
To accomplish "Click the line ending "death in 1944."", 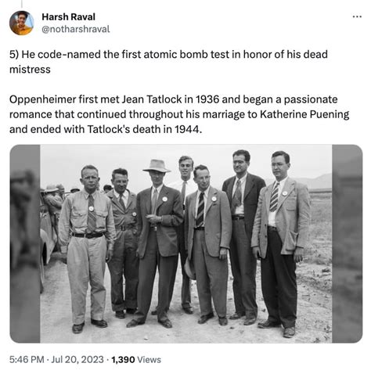I will click(x=106, y=129).
